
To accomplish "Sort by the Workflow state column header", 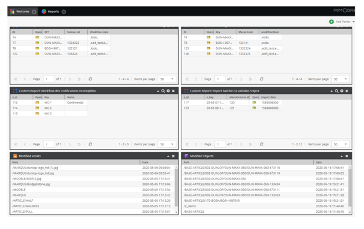I will click(99, 32).
